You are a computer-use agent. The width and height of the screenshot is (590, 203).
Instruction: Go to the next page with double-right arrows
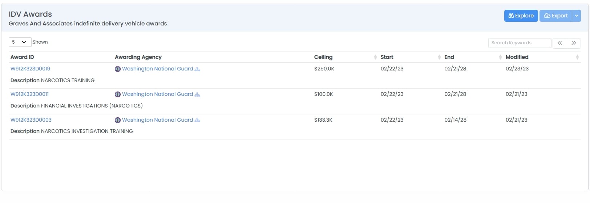(574, 43)
